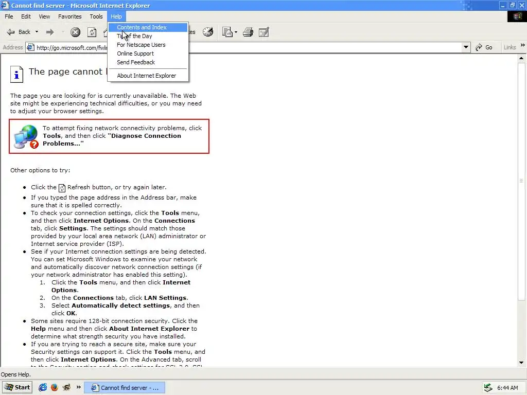The width and height of the screenshot is (527, 395).
Task: Open the Favorites menu
Action: pos(70,16)
